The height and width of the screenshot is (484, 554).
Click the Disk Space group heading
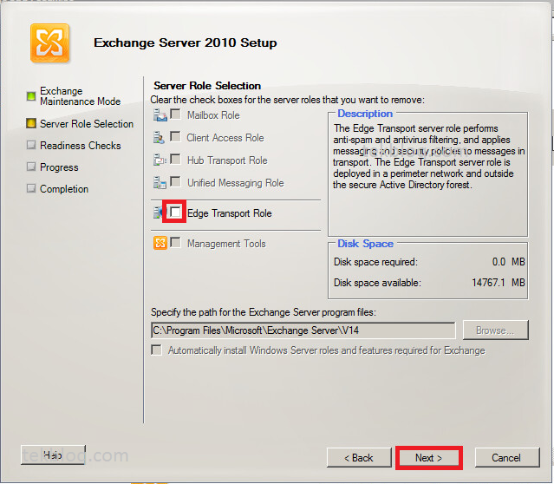(365, 244)
